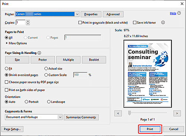
Task: Open the Help link
Action: (x=173, y=13)
